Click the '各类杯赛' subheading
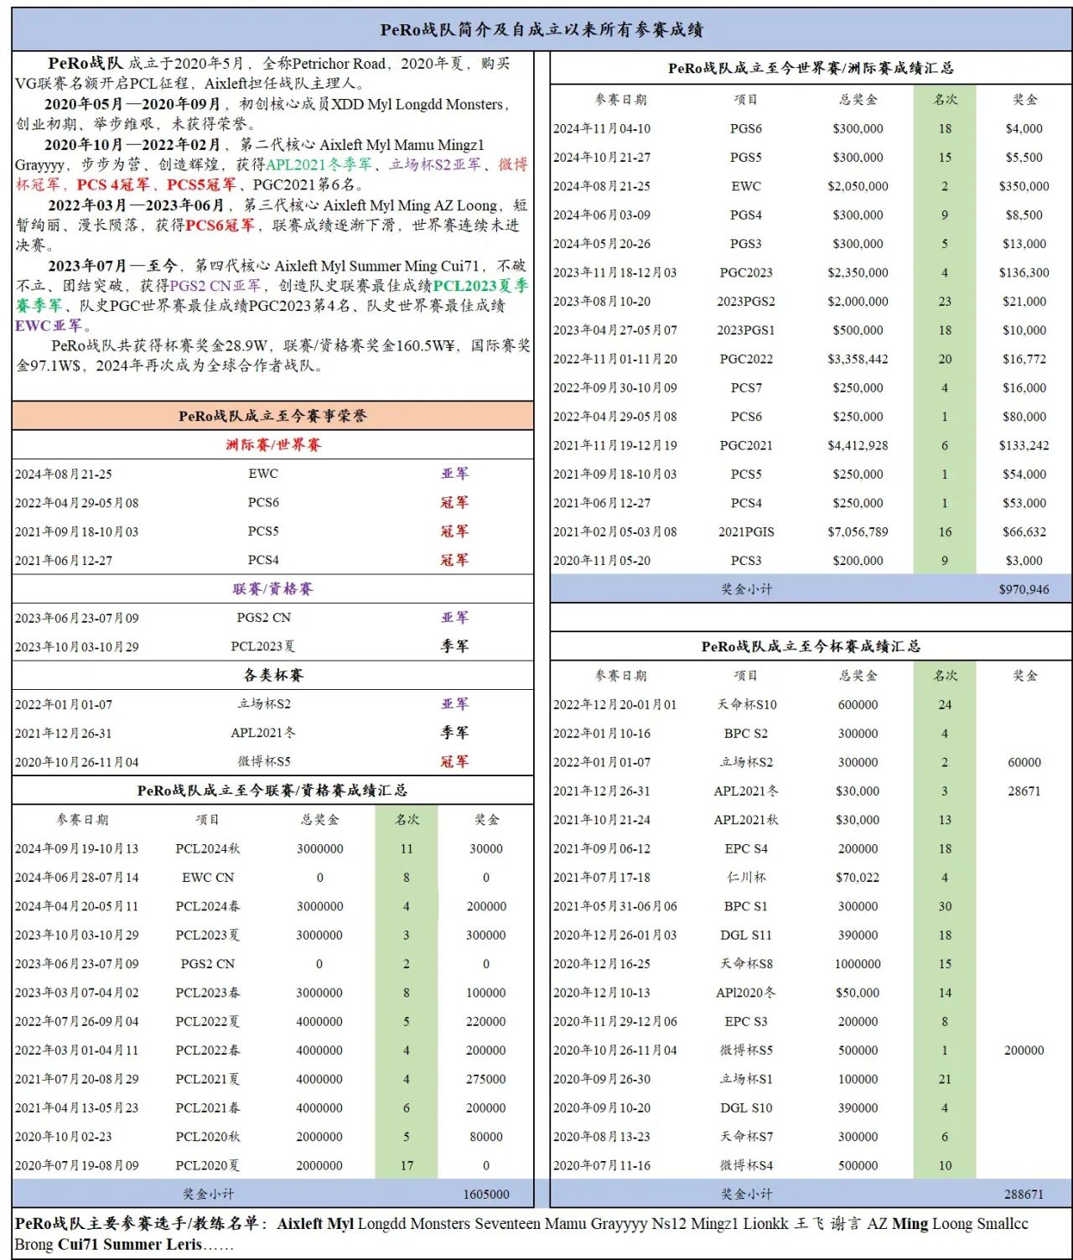The image size is (1073, 1260). pos(273,675)
